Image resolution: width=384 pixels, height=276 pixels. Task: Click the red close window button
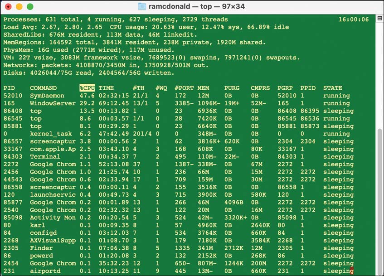click(8, 7)
